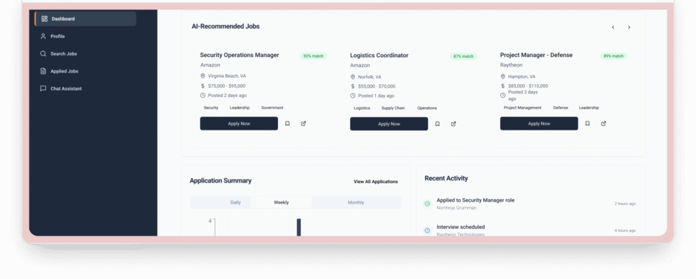Click the clock icon beside Interview scheduled
696x279 pixels.
point(428,230)
